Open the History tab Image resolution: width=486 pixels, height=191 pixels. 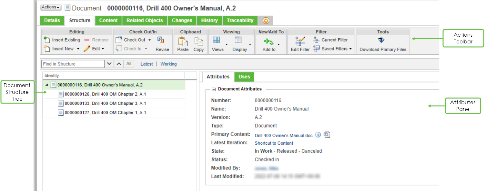coord(209,21)
